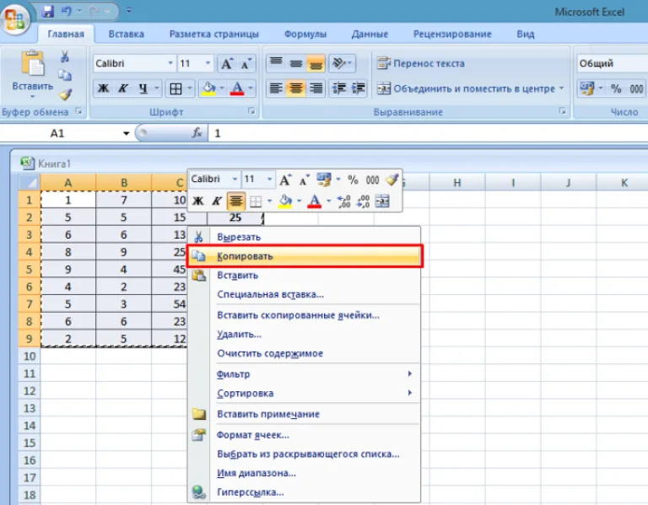This screenshot has width=648, height=505.
Task: Click the formula bar input showing 1
Action: tap(428, 133)
